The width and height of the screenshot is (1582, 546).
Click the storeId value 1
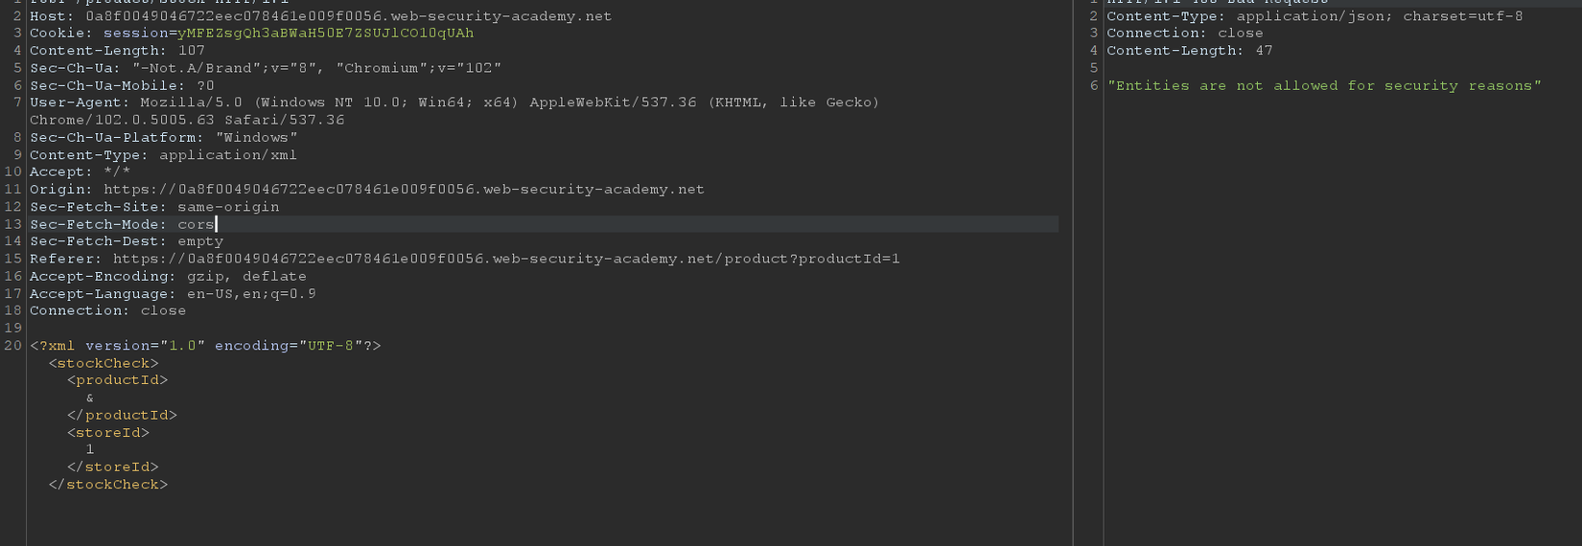coord(90,449)
